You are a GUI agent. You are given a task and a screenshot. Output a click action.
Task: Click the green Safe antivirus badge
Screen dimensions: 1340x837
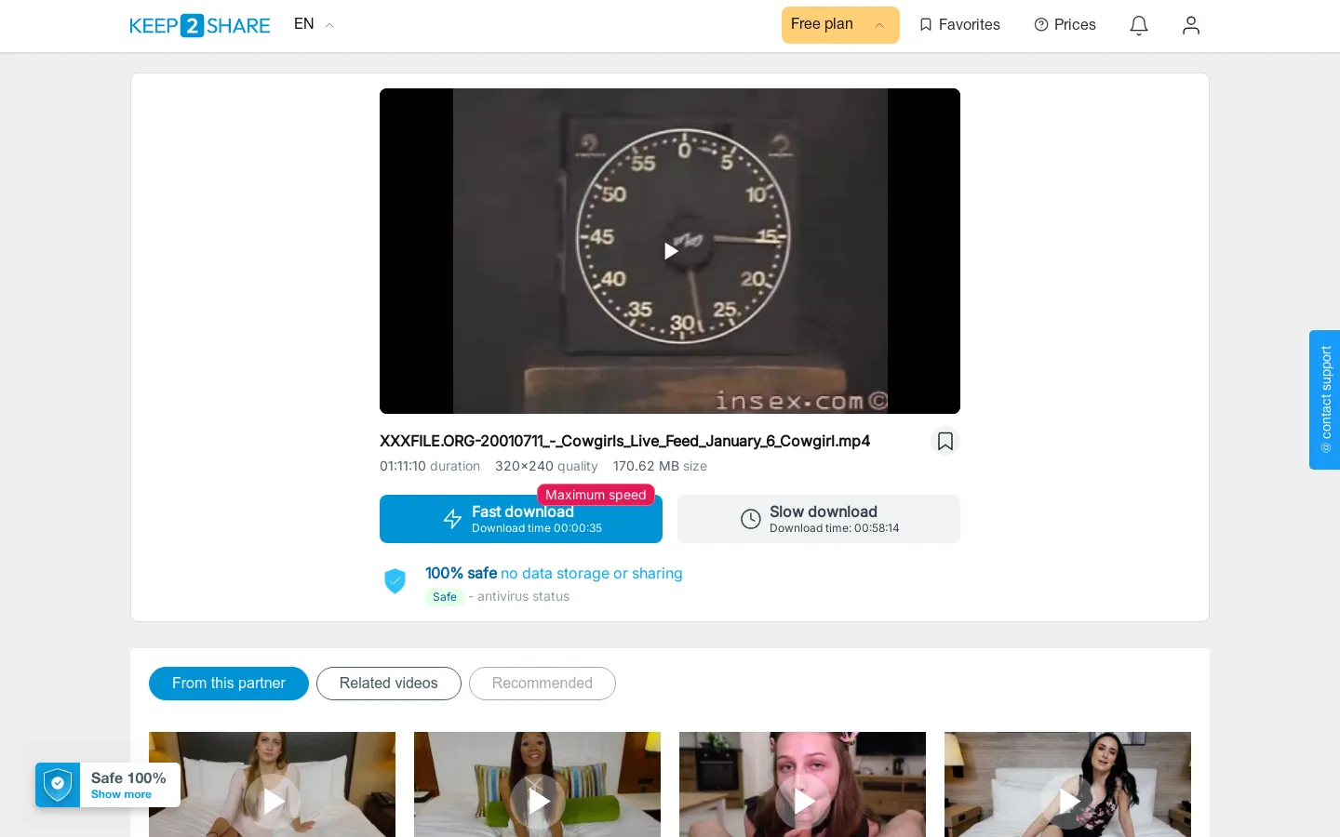[x=445, y=597]
